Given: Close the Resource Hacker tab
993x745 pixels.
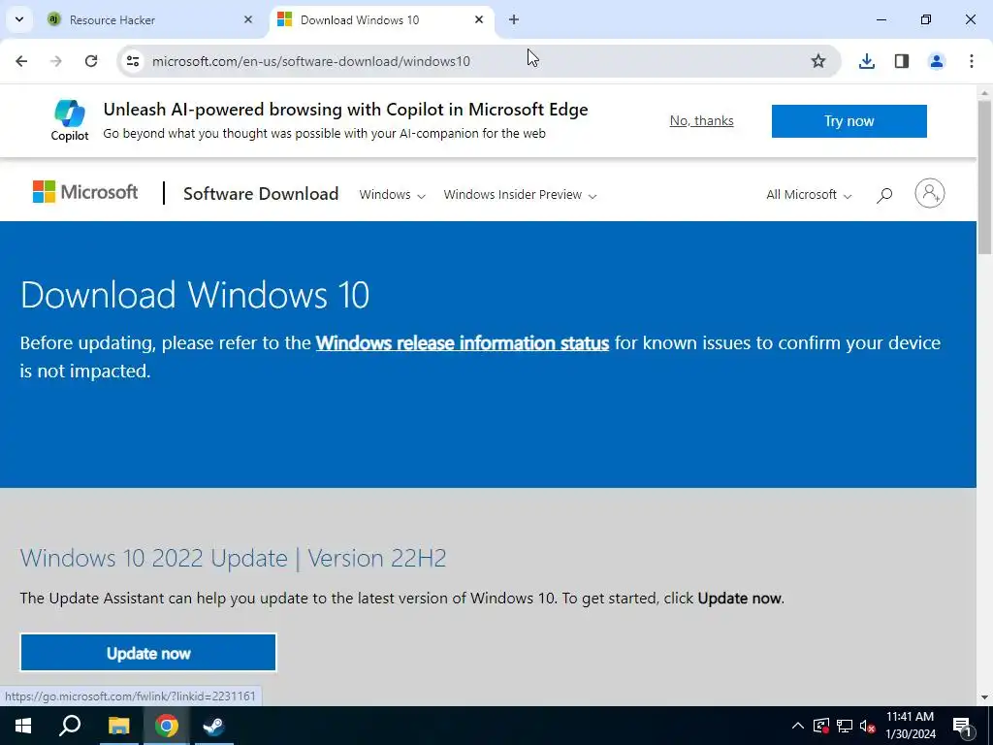Looking at the screenshot, I should coord(248,19).
